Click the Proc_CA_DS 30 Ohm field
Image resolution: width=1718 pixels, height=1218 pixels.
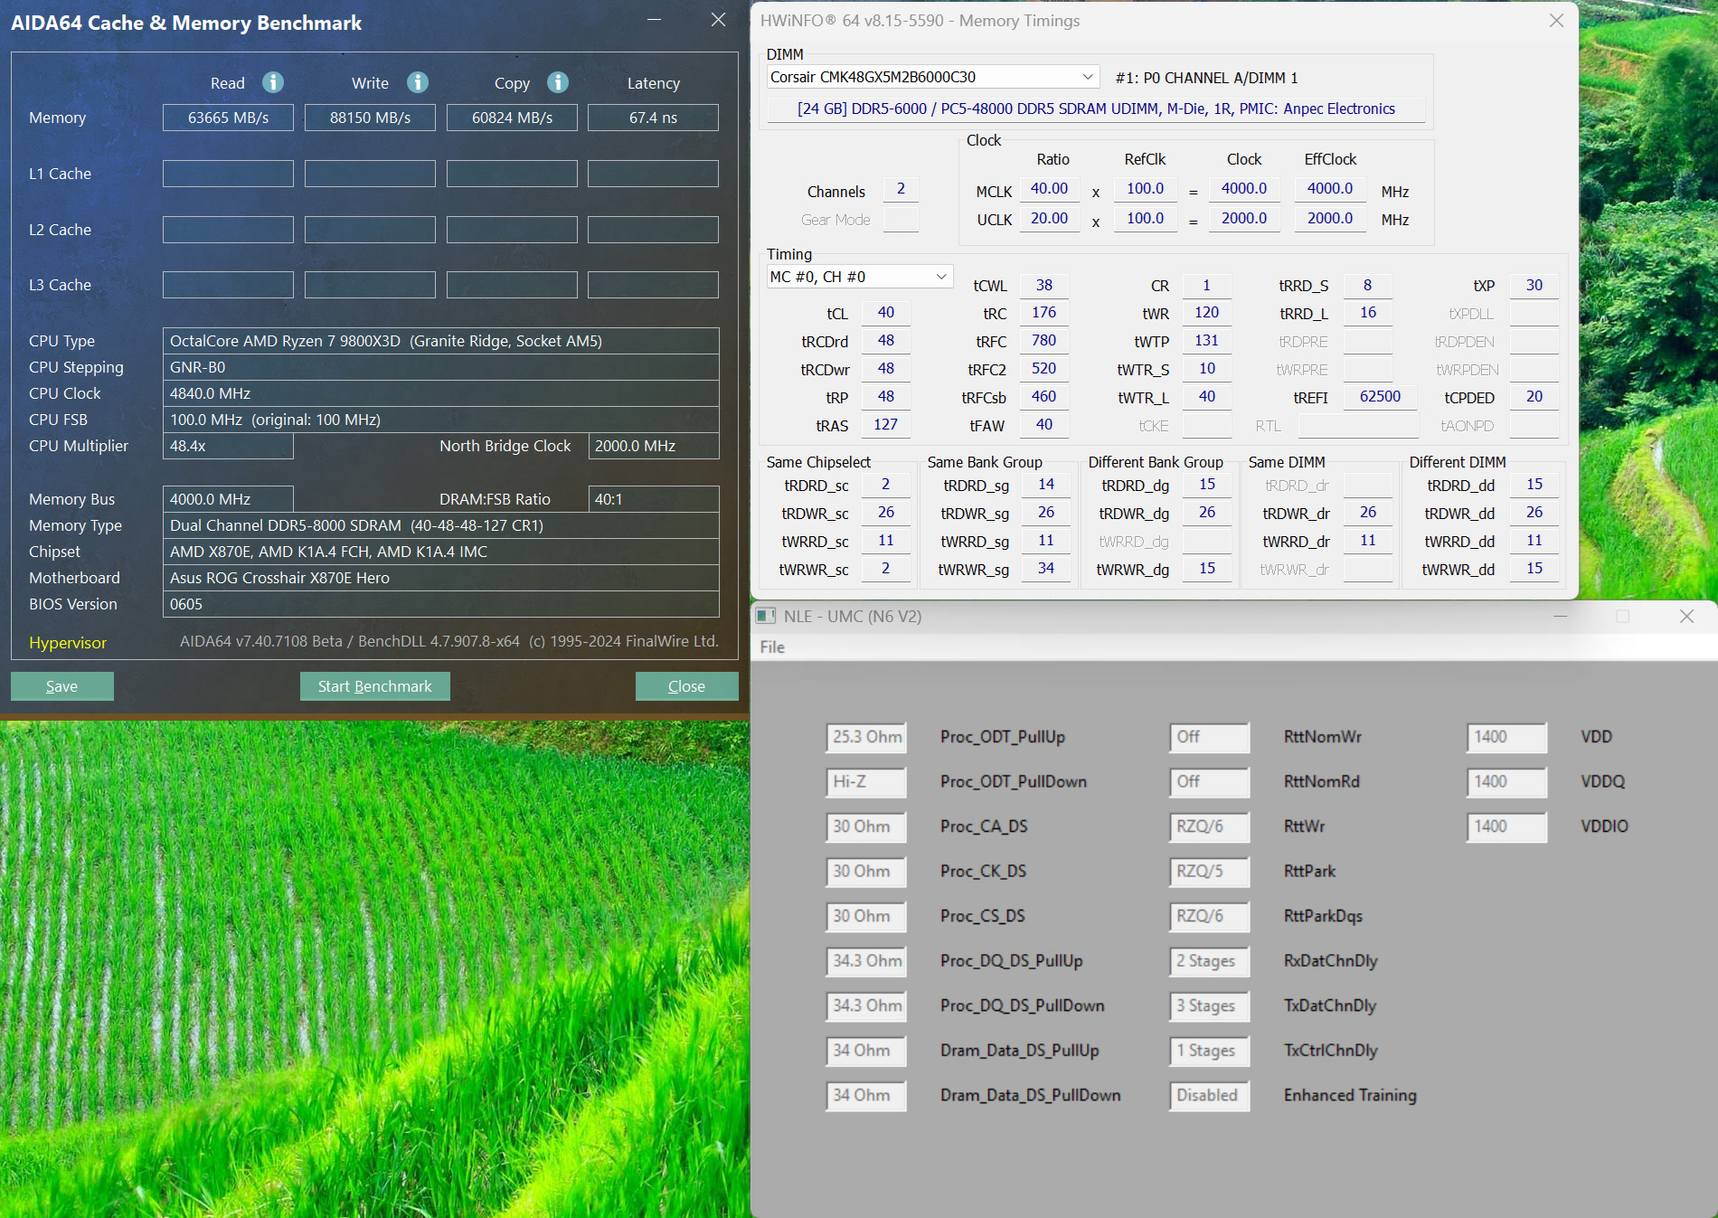click(866, 826)
